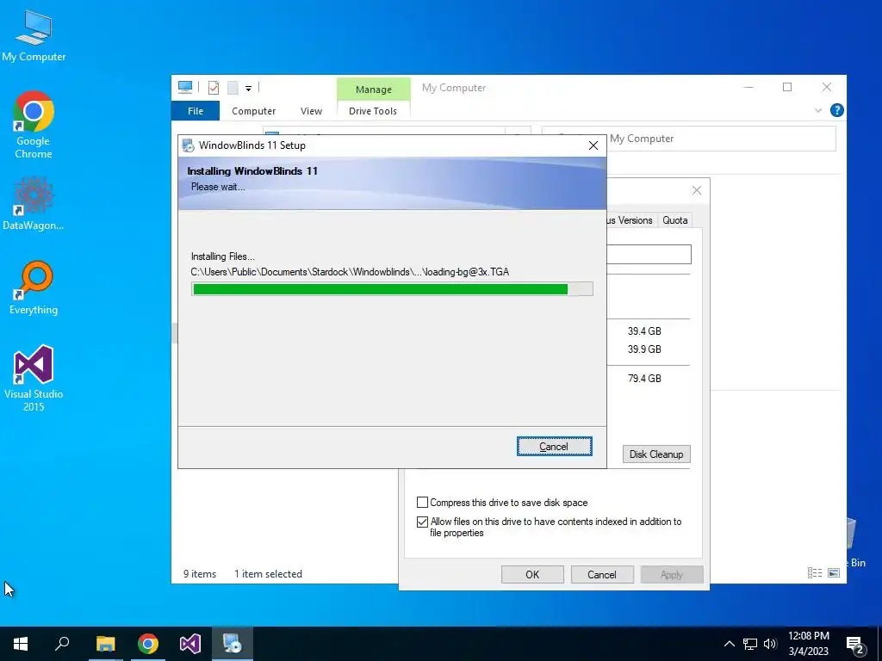Click the green installation progress bar
This screenshot has width=882, height=661.
[x=392, y=289]
